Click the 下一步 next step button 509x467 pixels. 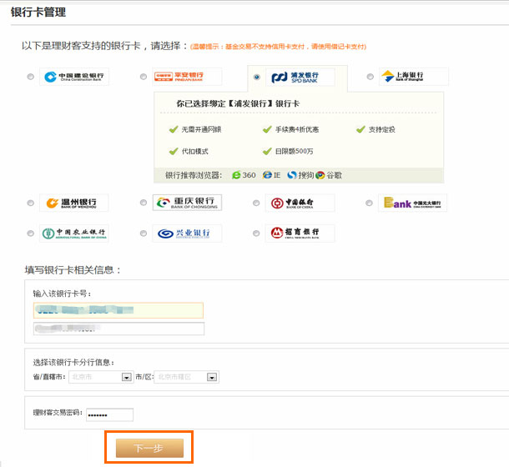tap(149, 448)
